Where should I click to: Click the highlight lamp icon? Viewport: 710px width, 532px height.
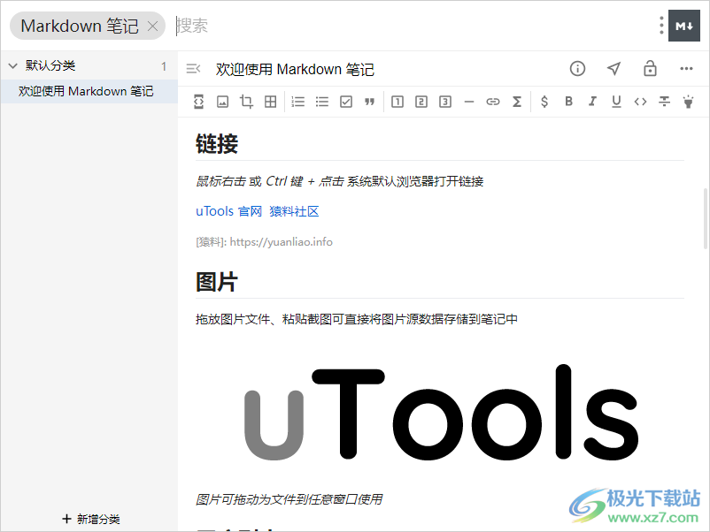688,102
